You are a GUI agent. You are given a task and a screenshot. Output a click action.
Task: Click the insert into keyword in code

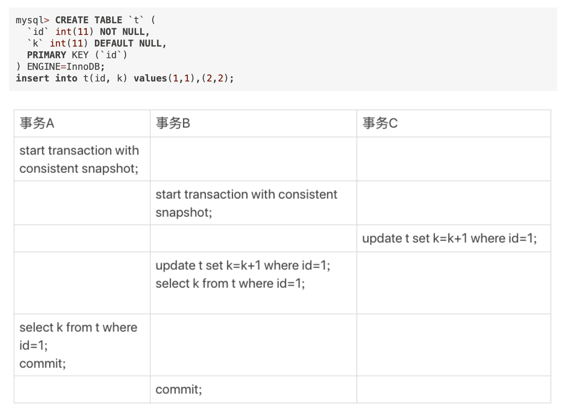click(46, 78)
